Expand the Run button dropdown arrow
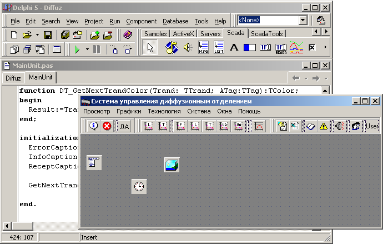Screen dimensions: 383x244 (86, 49)
